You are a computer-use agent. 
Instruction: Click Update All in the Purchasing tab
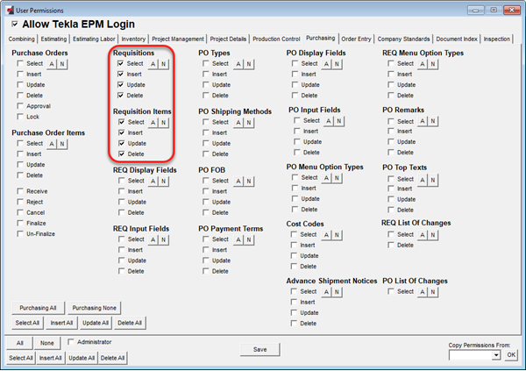click(x=96, y=323)
